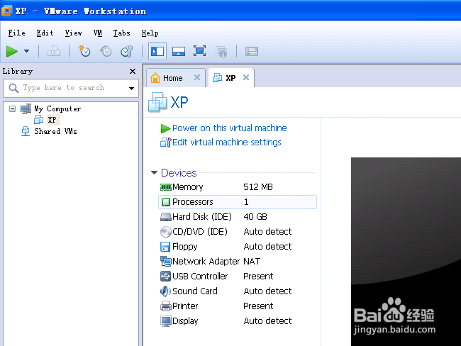
Task: Click the 512 MB memory value
Action: click(258, 187)
